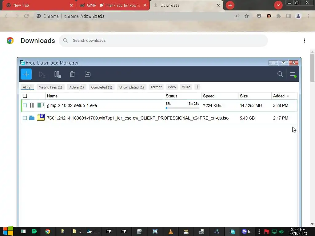Click the gimp-2.10.32-setup-1.exe file name
The height and width of the screenshot is (236, 315).
[72, 105]
